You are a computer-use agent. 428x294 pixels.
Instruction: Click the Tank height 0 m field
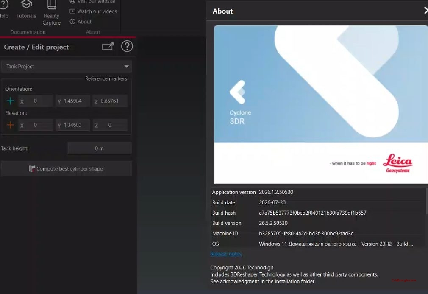click(99, 148)
